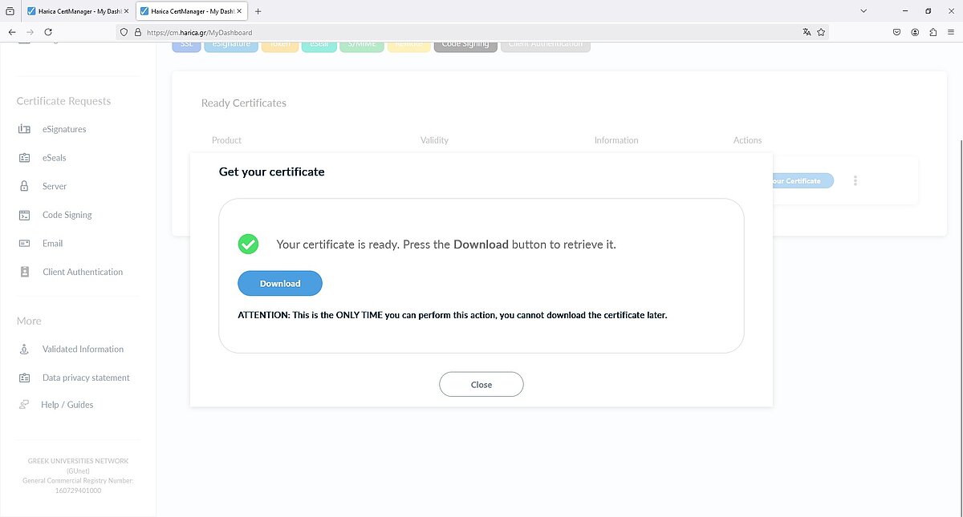
Task: Open the Firefox application menu
Action: point(951,32)
